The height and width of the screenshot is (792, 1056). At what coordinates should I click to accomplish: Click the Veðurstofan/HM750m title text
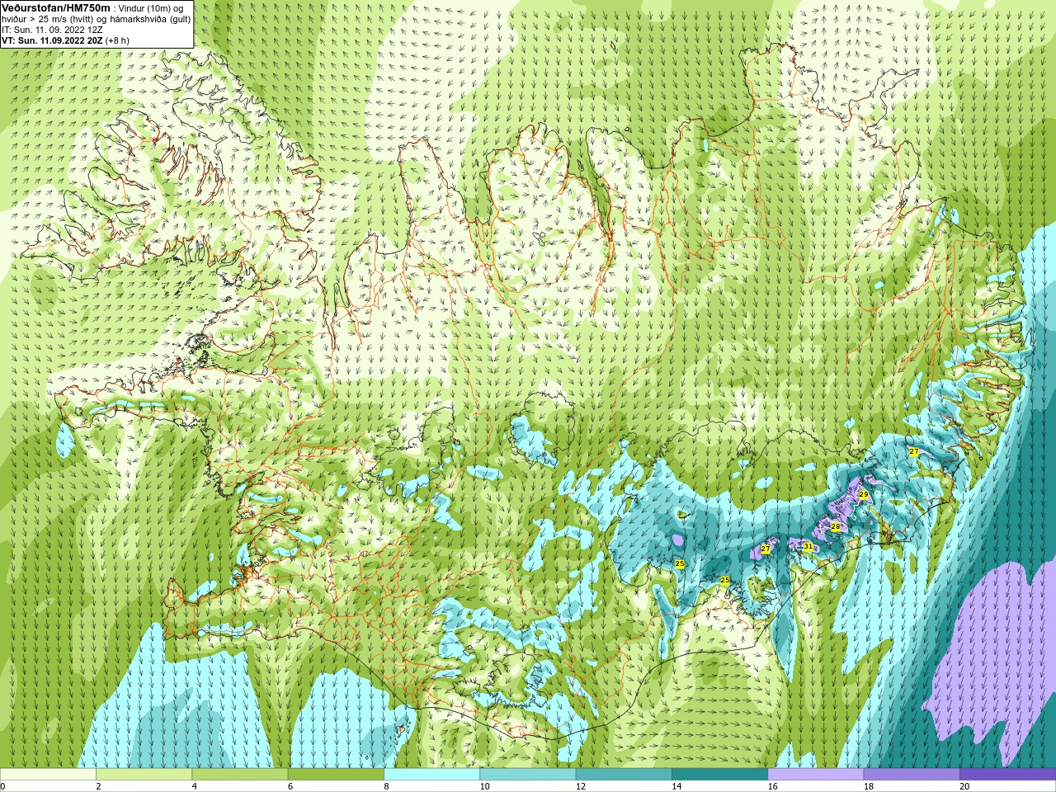pos(55,7)
